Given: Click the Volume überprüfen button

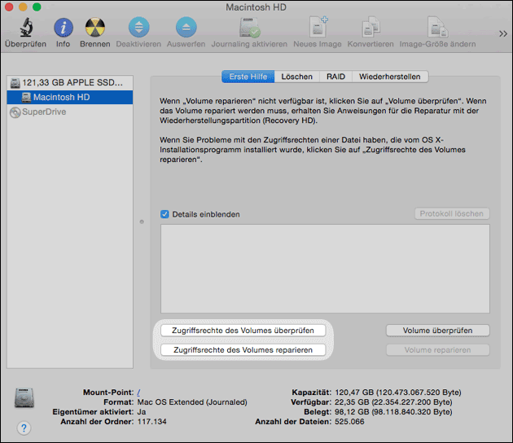Looking at the screenshot, I should tap(438, 331).
